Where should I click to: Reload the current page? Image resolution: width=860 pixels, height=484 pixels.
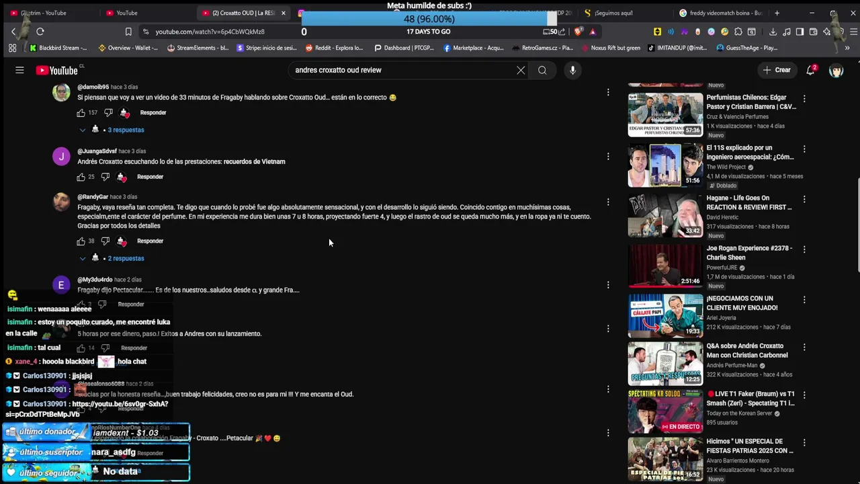point(40,32)
